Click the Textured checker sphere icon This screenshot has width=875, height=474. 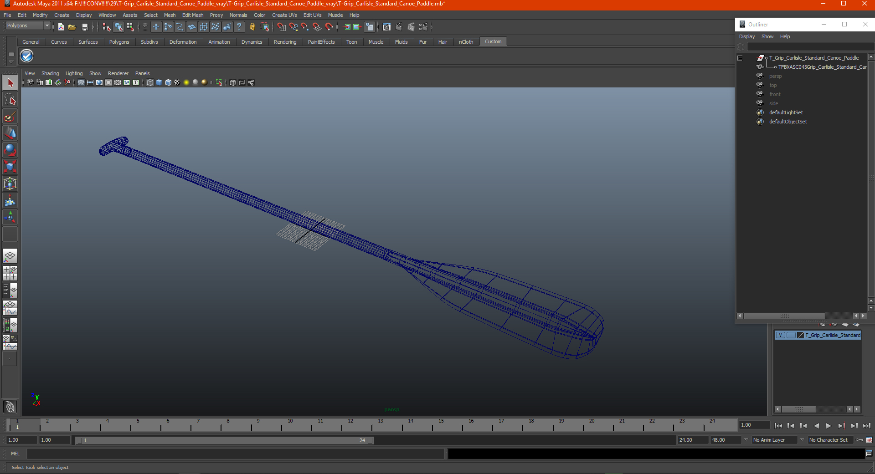(x=177, y=82)
